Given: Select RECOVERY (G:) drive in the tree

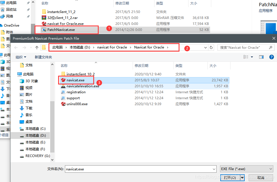Looking at the screenshot, I should pyautogui.click(x=38, y=156).
